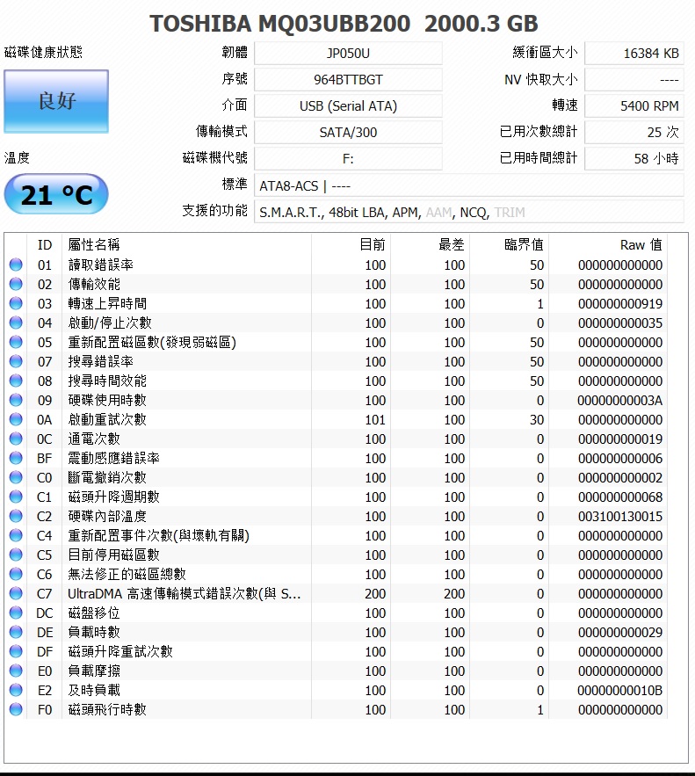Click the status icon in row C6
This screenshot has width=695, height=776.
tap(16, 574)
